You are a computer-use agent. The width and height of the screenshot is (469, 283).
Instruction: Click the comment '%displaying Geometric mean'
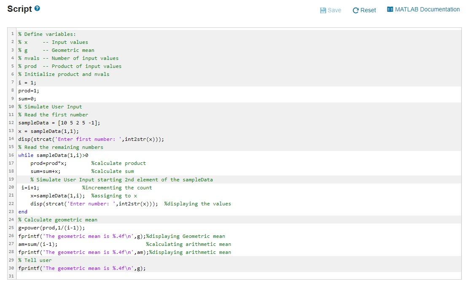pos(186,236)
